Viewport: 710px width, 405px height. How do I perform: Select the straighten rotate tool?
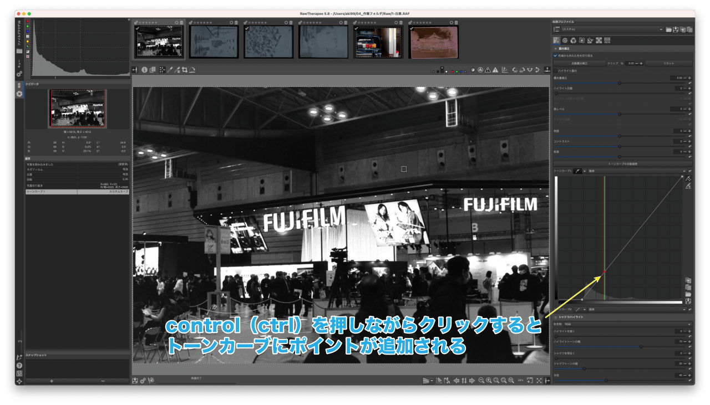click(x=192, y=70)
